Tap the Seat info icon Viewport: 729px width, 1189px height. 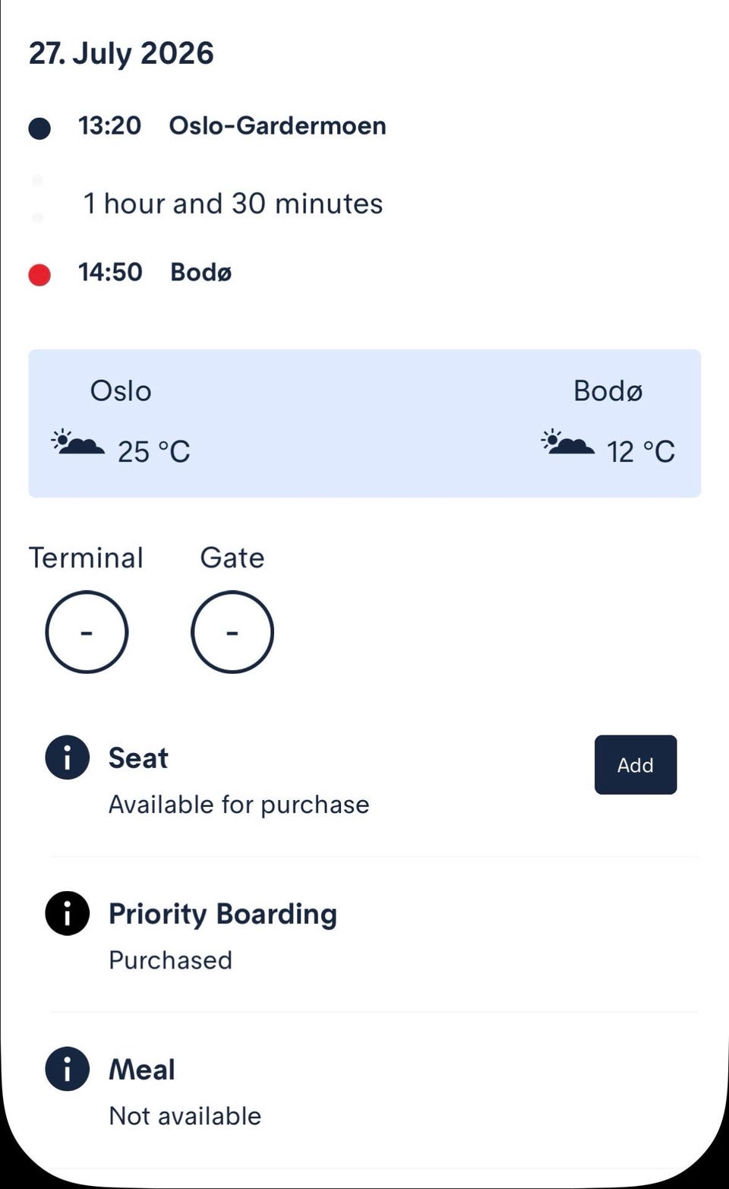pos(68,757)
